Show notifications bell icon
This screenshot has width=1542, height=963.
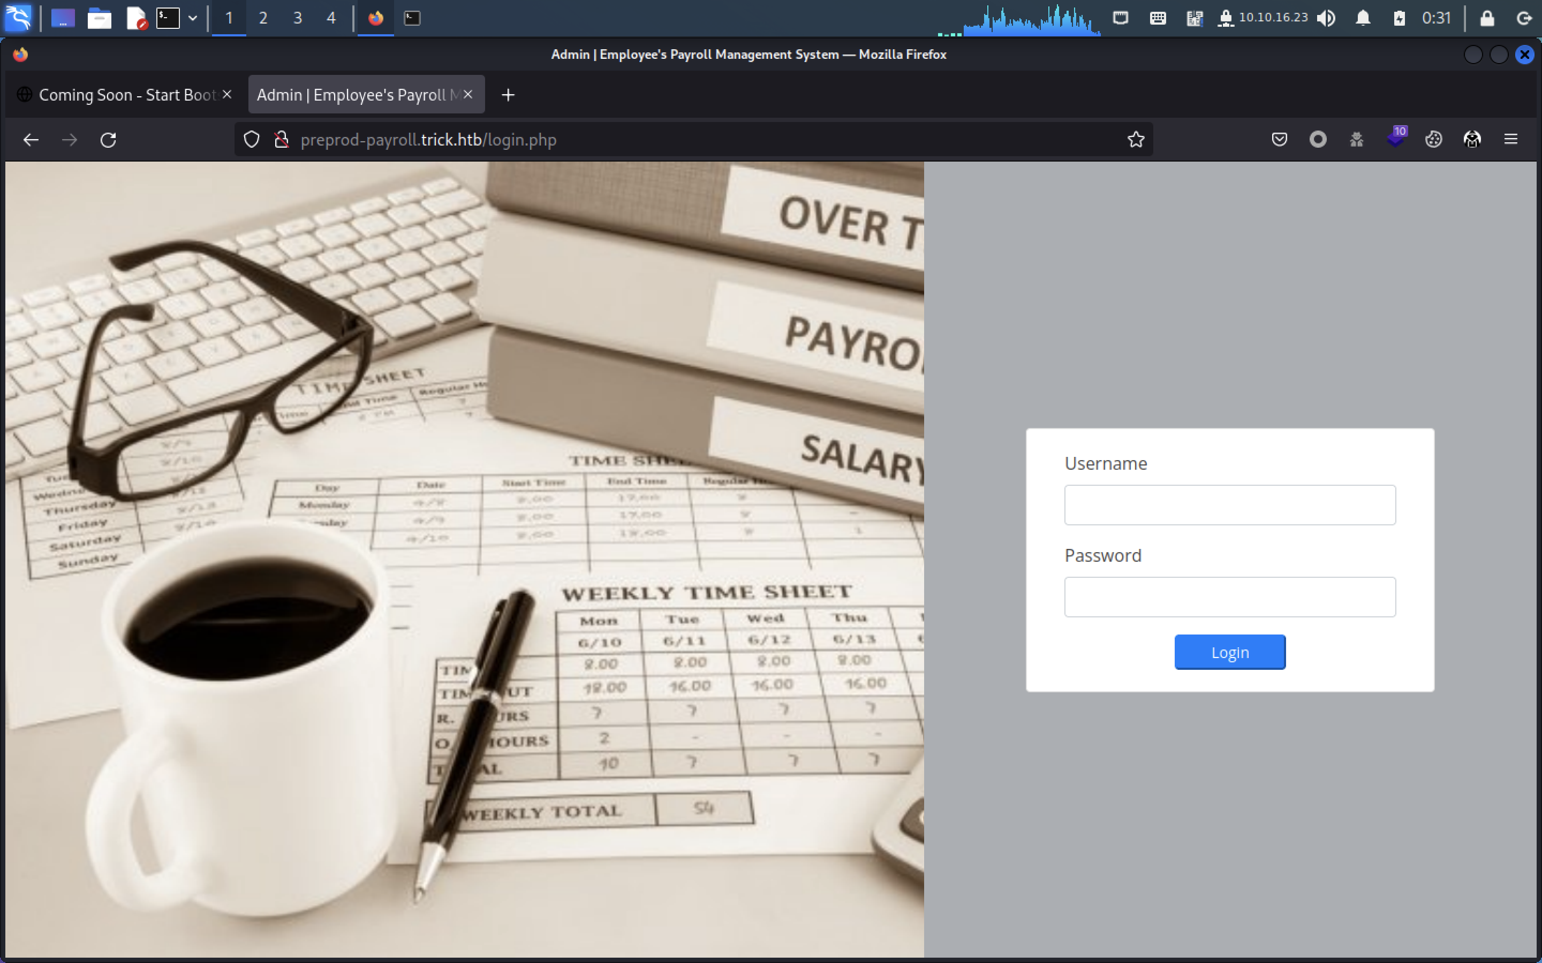click(1363, 18)
